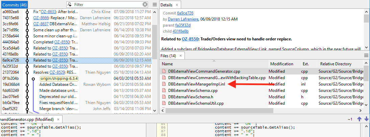370x137 pixels.
Task: Open the Files panel hamburger menu
Action: pyautogui.click(x=366, y=56)
